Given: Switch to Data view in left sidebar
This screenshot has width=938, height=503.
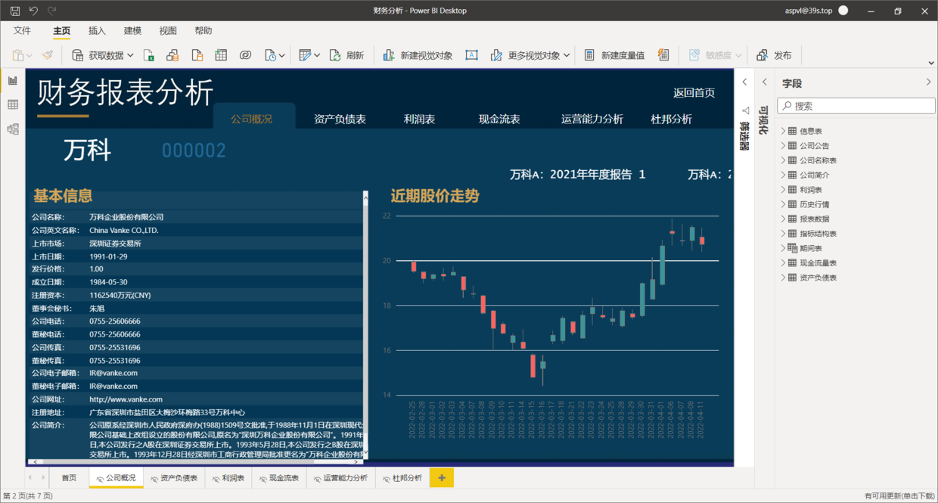Looking at the screenshot, I should click(13, 104).
